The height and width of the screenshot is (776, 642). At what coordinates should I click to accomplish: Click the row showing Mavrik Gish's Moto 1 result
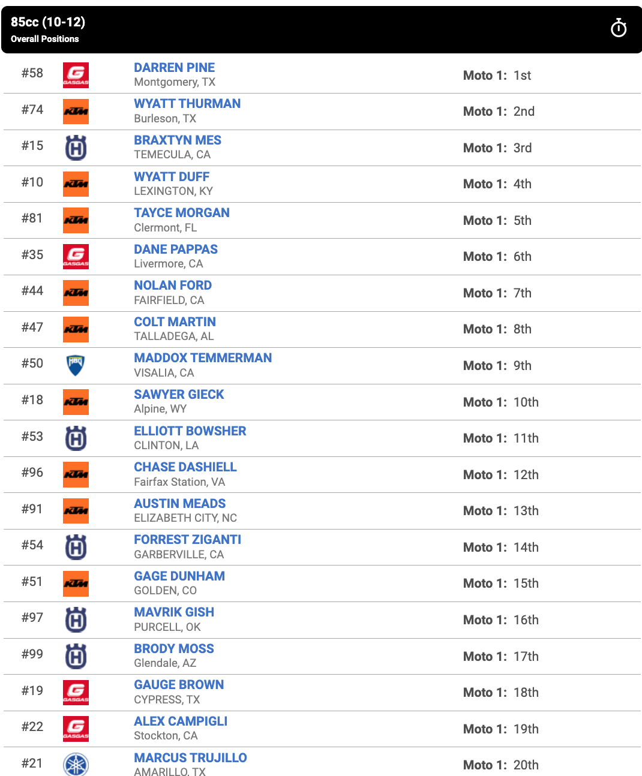(501, 619)
